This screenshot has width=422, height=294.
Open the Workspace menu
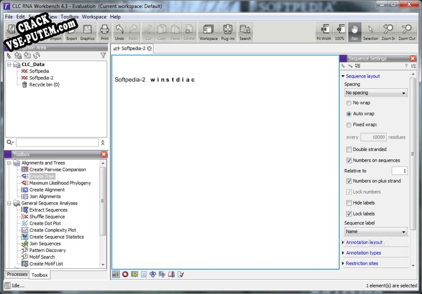click(94, 17)
